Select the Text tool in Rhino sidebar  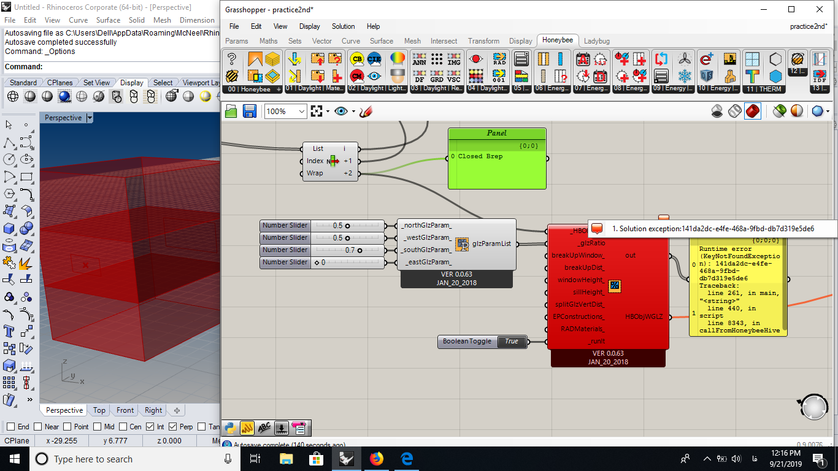pos(9,332)
